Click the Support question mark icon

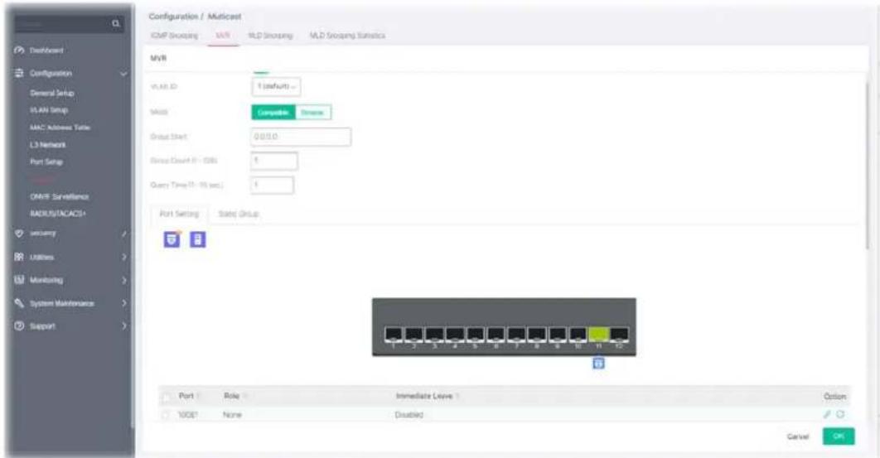(x=19, y=326)
